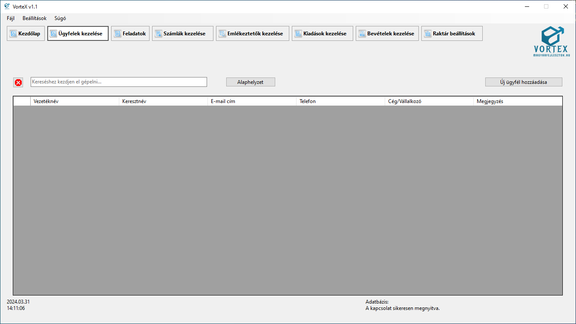Open Raktár beállítások warehouse settings
Image resolution: width=576 pixels, height=324 pixels.
point(452,34)
